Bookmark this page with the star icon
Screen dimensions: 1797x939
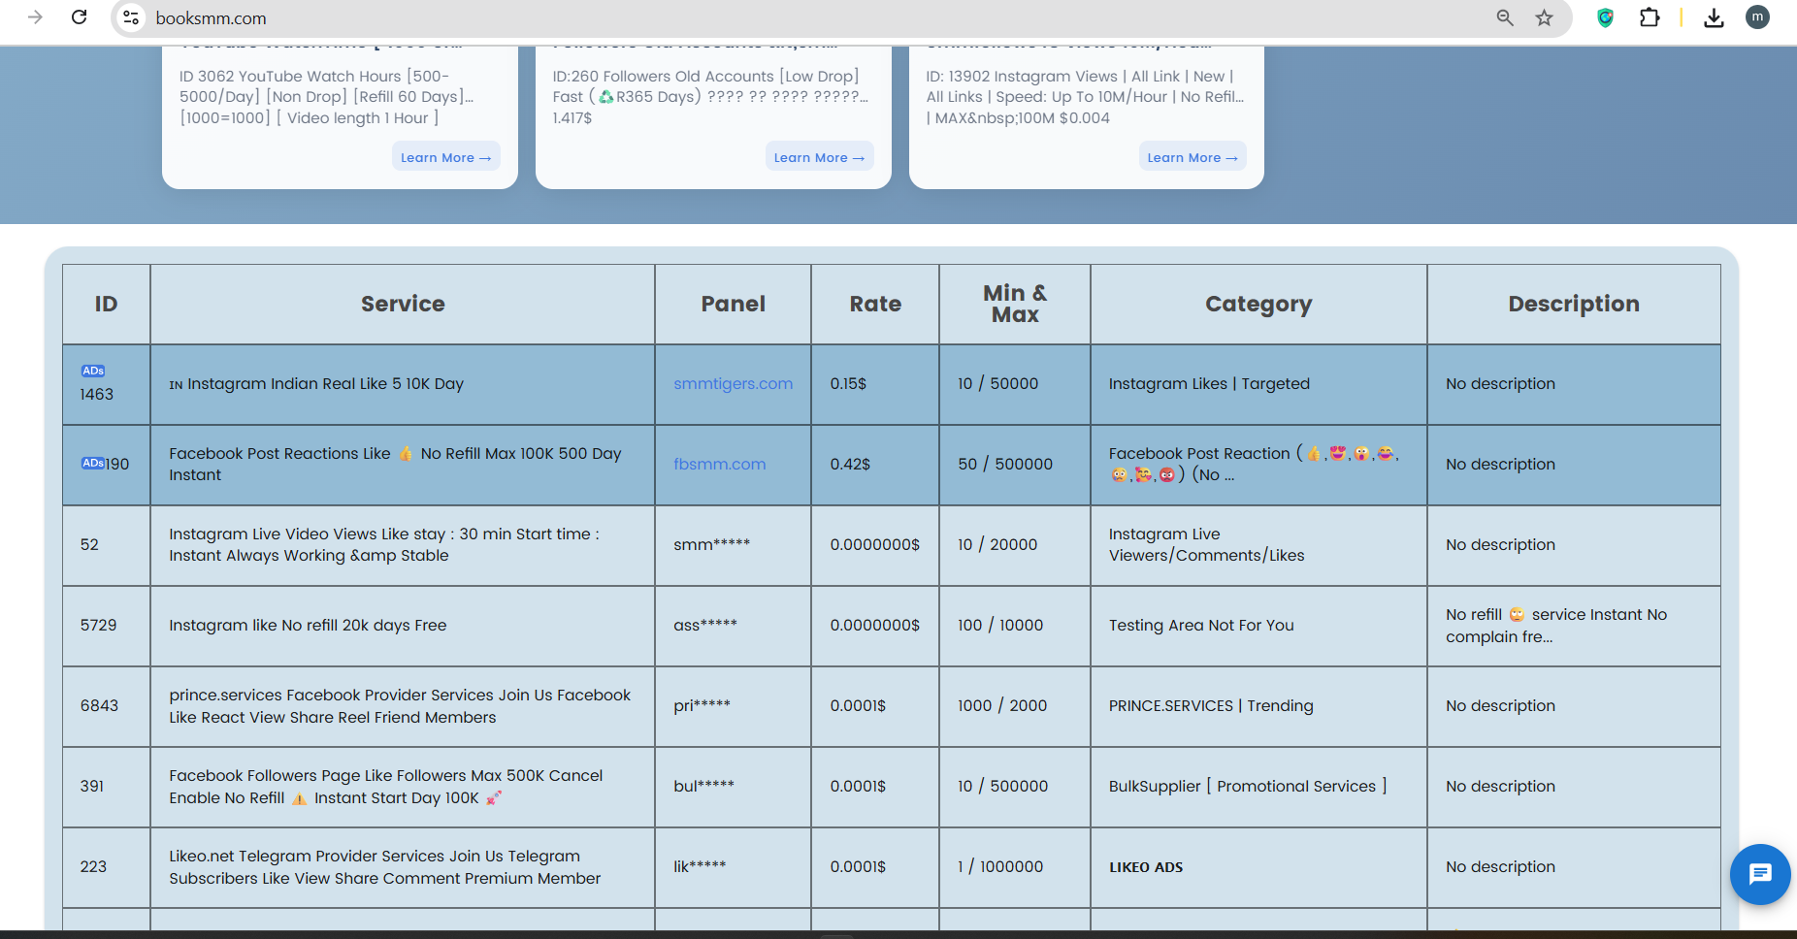[1544, 17]
